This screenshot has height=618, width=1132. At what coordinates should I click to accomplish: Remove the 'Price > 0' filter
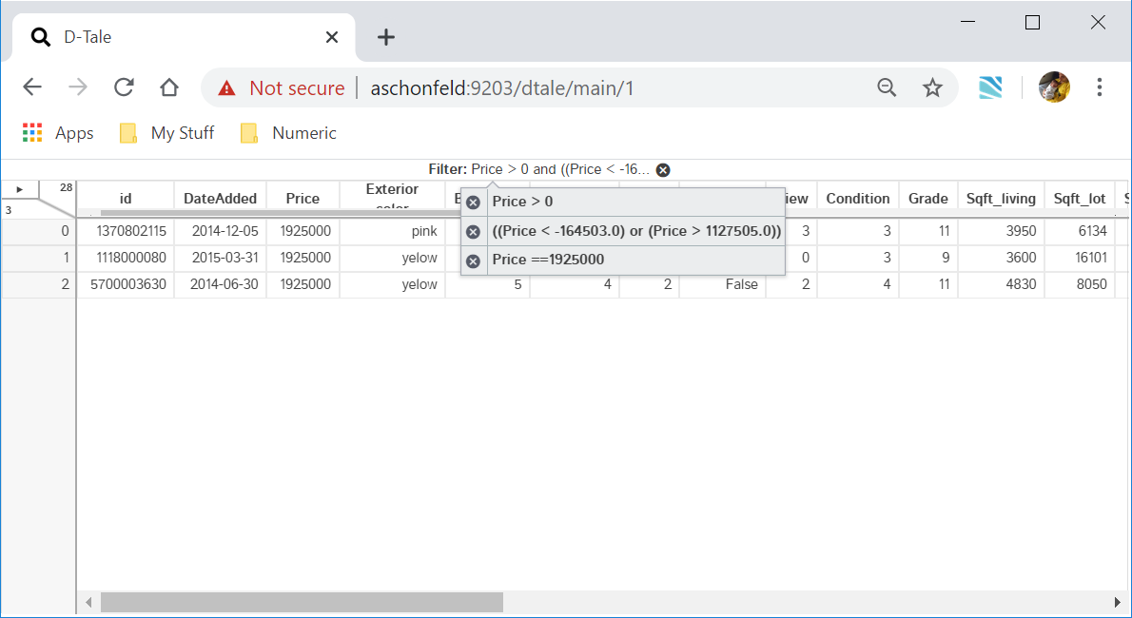[x=473, y=203]
